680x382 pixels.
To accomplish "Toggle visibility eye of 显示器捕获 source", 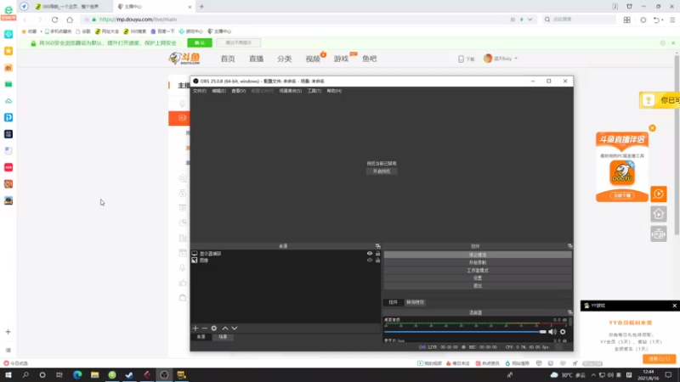I will point(370,253).
